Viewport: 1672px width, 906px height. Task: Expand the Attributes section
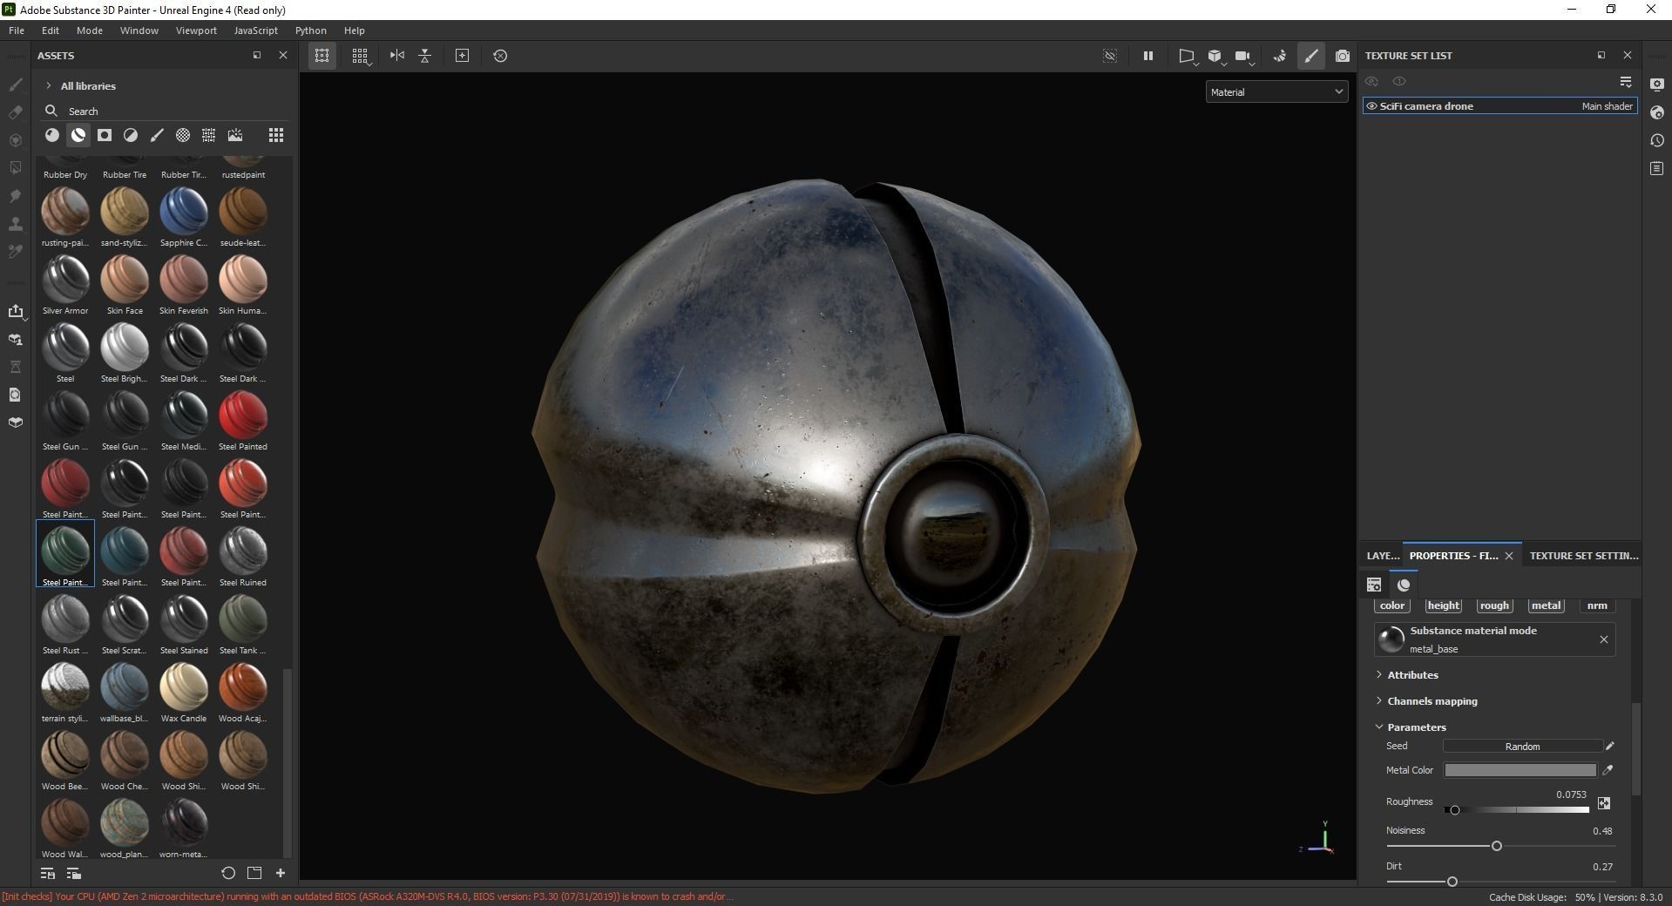[1379, 675]
